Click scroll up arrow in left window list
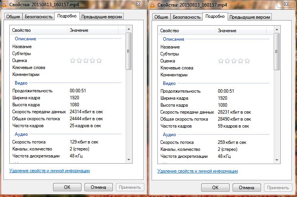 point(129,29)
